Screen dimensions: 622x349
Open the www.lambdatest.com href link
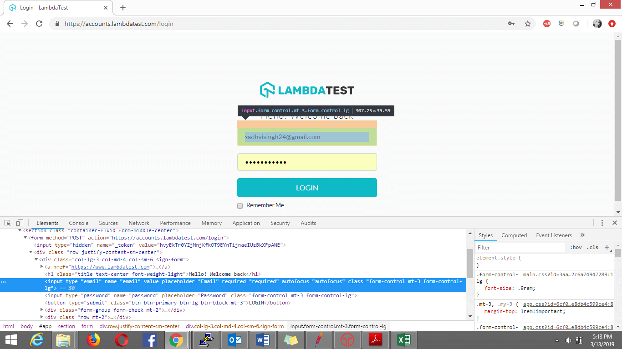coord(111,267)
